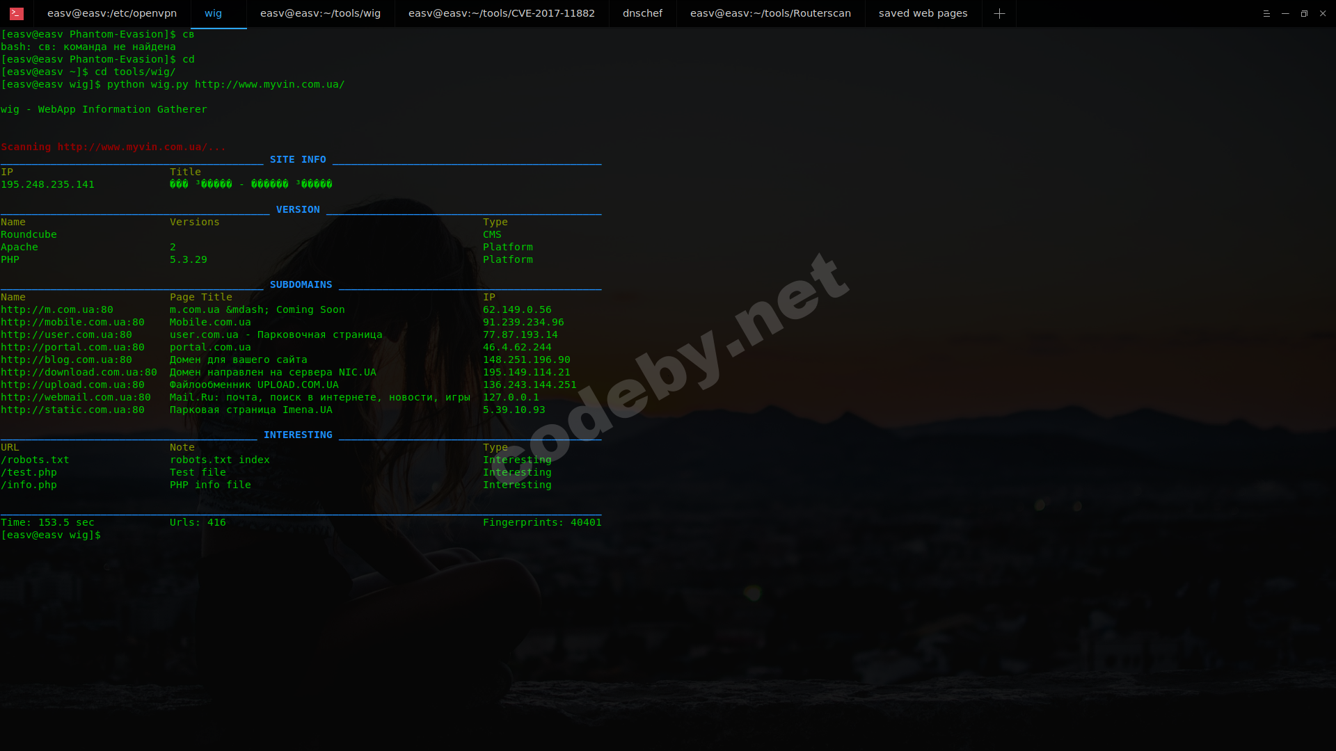This screenshot has height=751, width=1336.
Task: Select the IP address 195.248.235.141 under SITE INFO
Action: pyautogui.click(x=48, y=184)
